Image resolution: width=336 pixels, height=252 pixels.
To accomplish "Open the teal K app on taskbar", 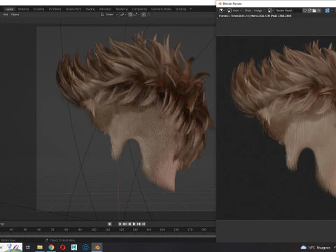I will point(74,247).
